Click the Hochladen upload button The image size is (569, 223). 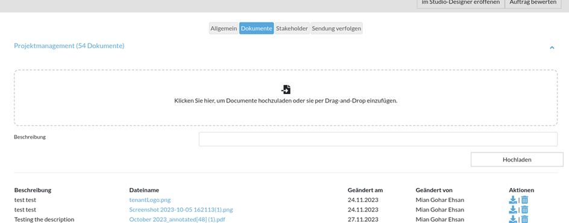(517, 160)
